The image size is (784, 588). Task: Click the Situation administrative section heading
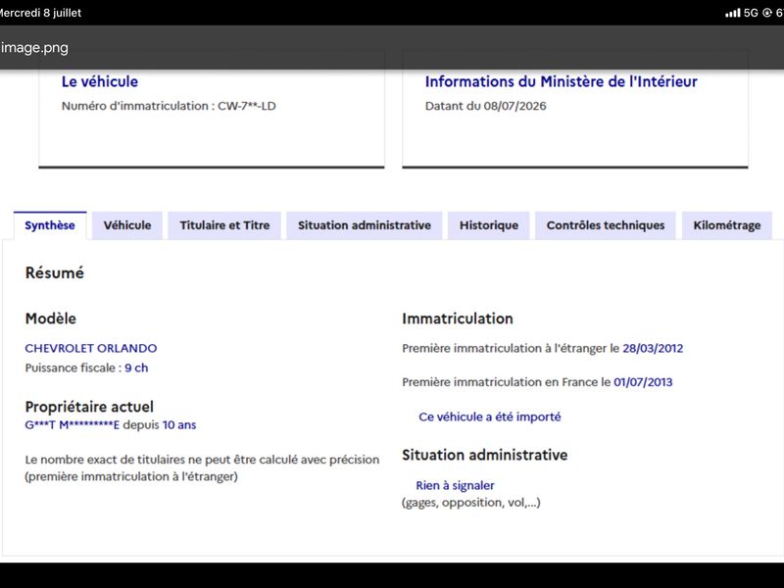pyautogui.click(x=484, y=455)
